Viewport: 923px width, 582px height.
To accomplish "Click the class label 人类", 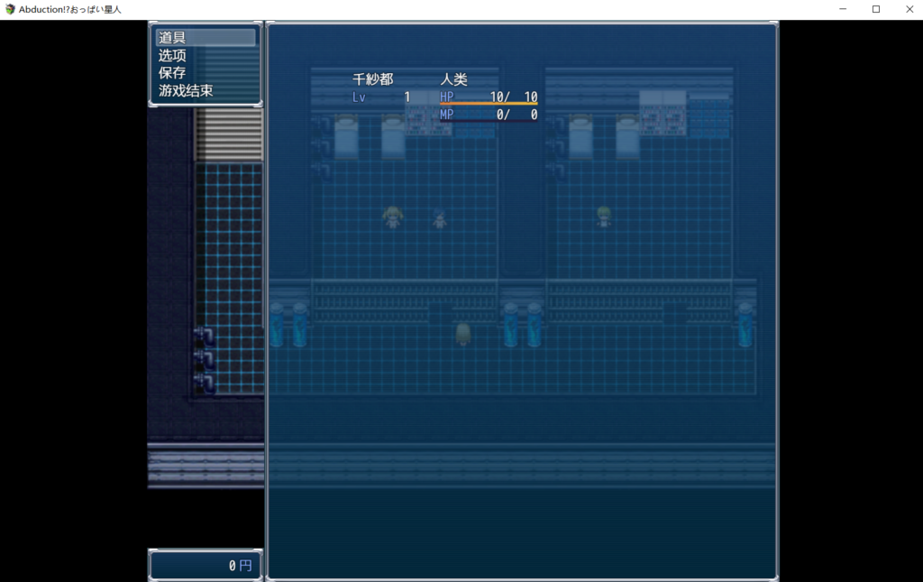I will (x=454, y=79).
